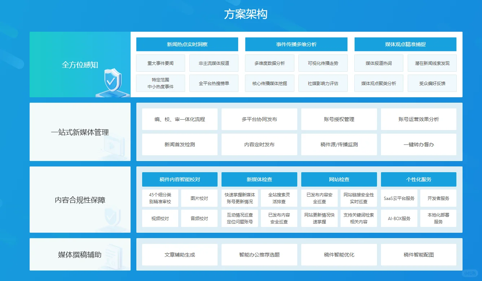Open 编、校、审一体化流程 item

pyautogui.click(x=180, y=119)
